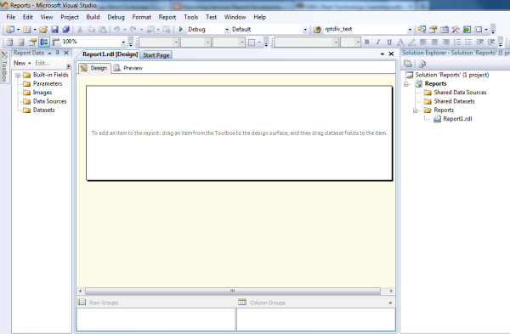Open the rptdiv_text find dropdown
Screen dimensions: 510x334
[x=410, y=30]
